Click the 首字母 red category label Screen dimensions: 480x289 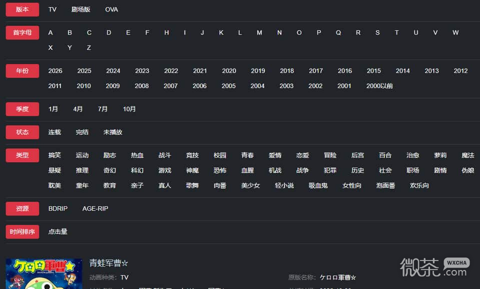22,32
